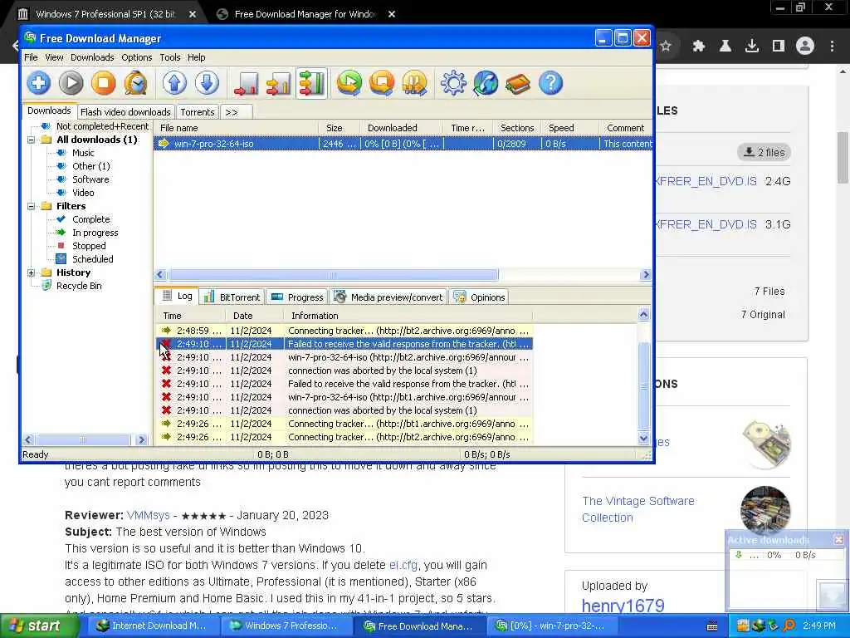Open the henry1679 uploader link

pos(623,606)
